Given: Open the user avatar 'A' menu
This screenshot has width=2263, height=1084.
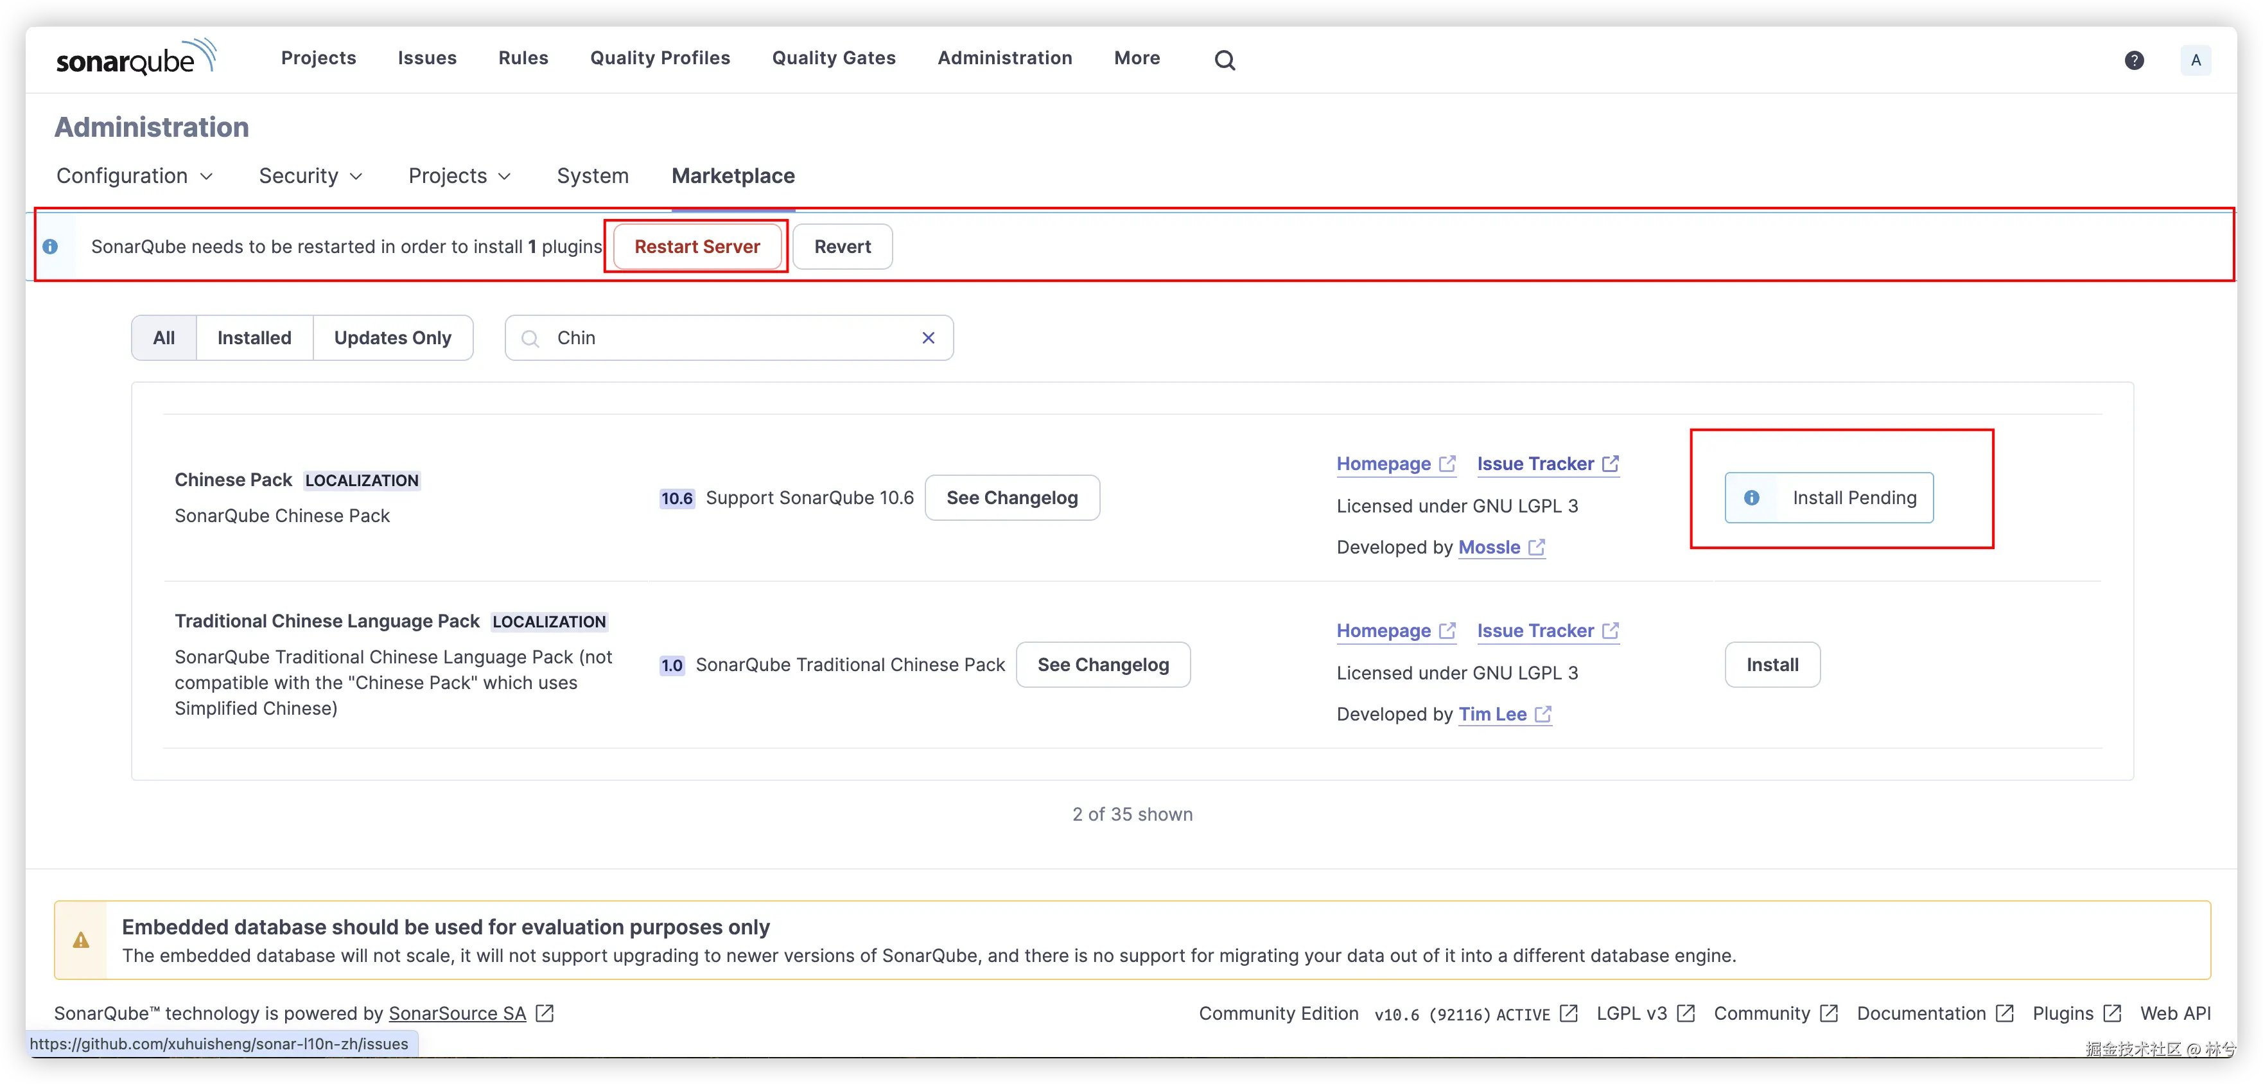Looking at the screenshot, I should 2196,60.
